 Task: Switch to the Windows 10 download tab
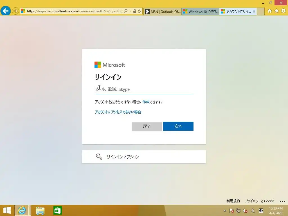[200, 12]
